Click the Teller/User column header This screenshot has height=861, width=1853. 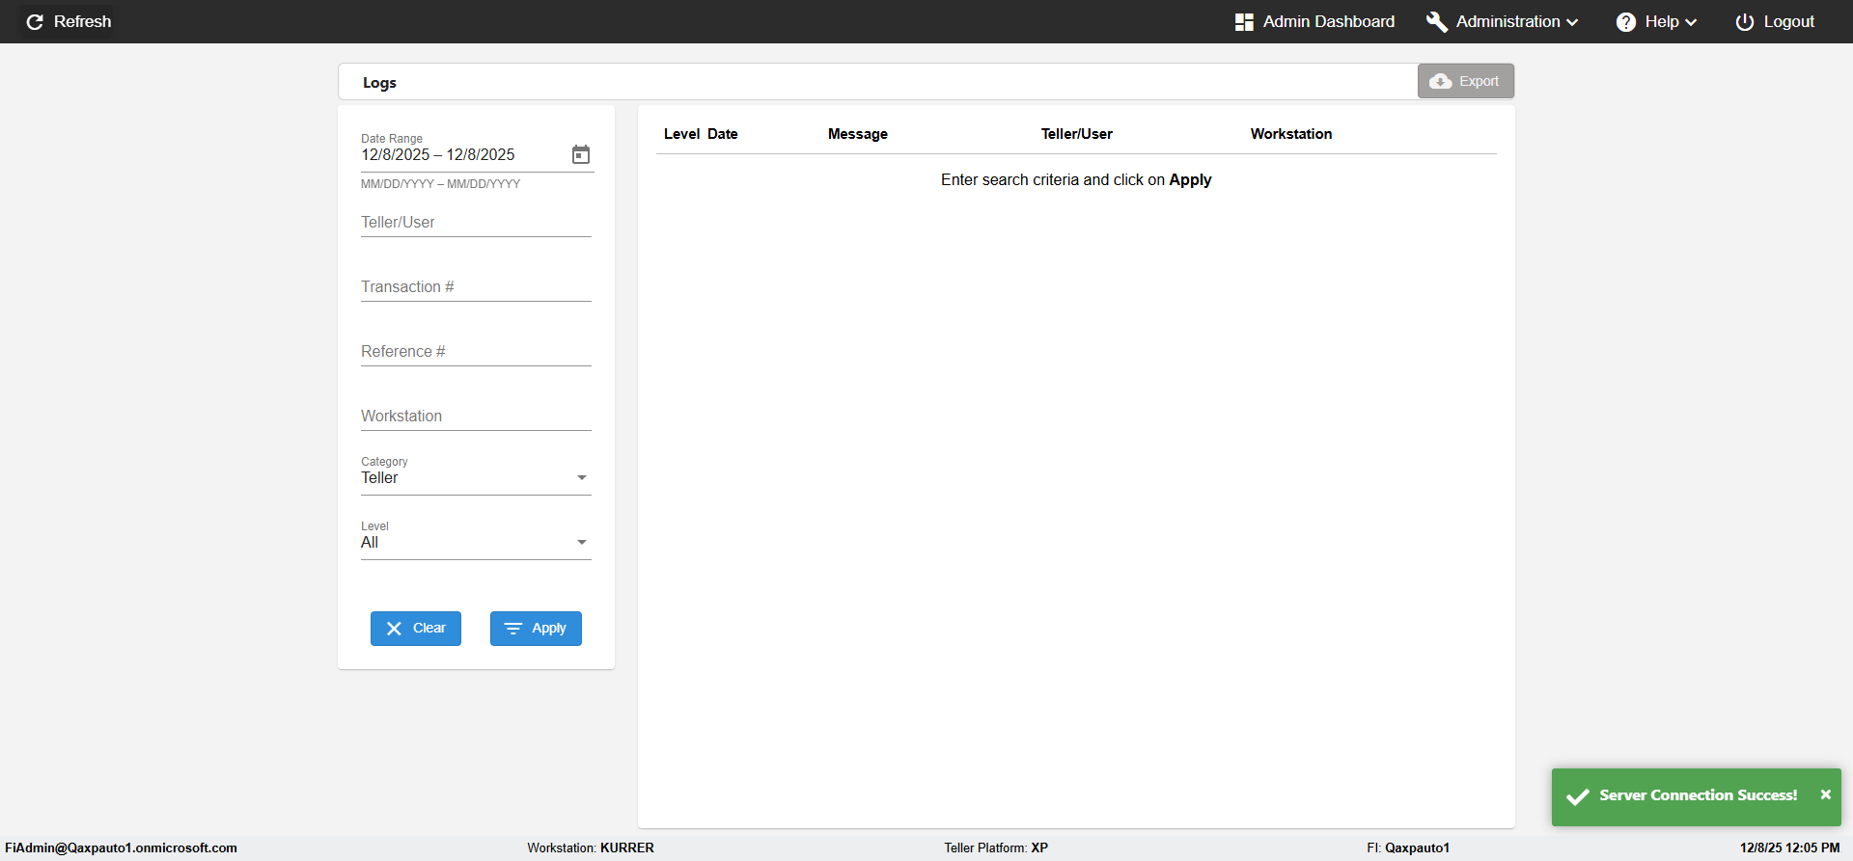[1077, 134]
